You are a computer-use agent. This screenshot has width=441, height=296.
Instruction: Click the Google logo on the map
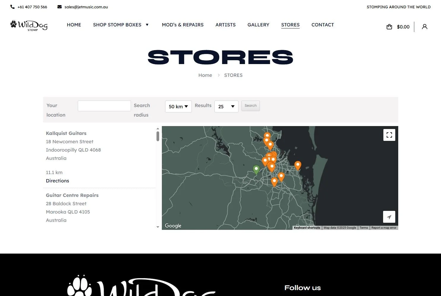tap(173, 226)
